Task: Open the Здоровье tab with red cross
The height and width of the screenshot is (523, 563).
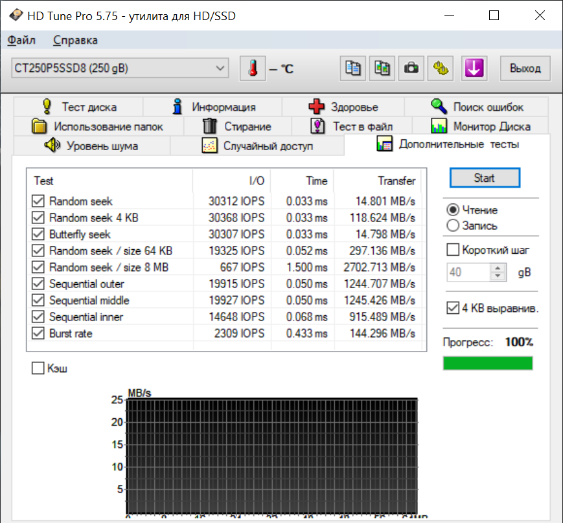Action: click(x=343, y=107)
